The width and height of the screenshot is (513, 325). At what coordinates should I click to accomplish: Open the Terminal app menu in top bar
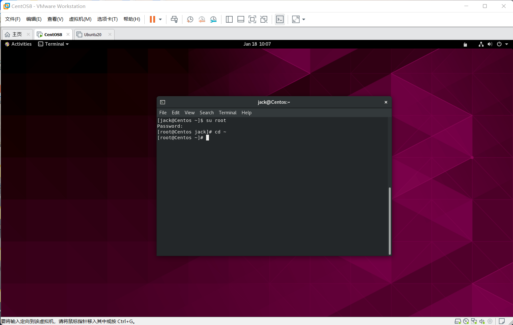click(x=53, y=44)
